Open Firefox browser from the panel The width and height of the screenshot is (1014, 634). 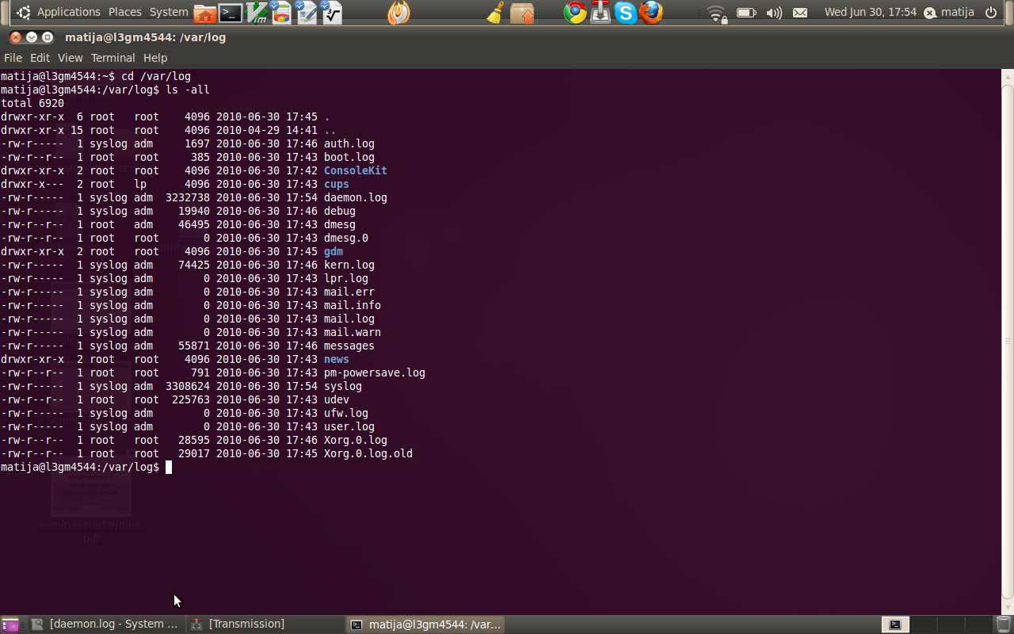point(651,13)
